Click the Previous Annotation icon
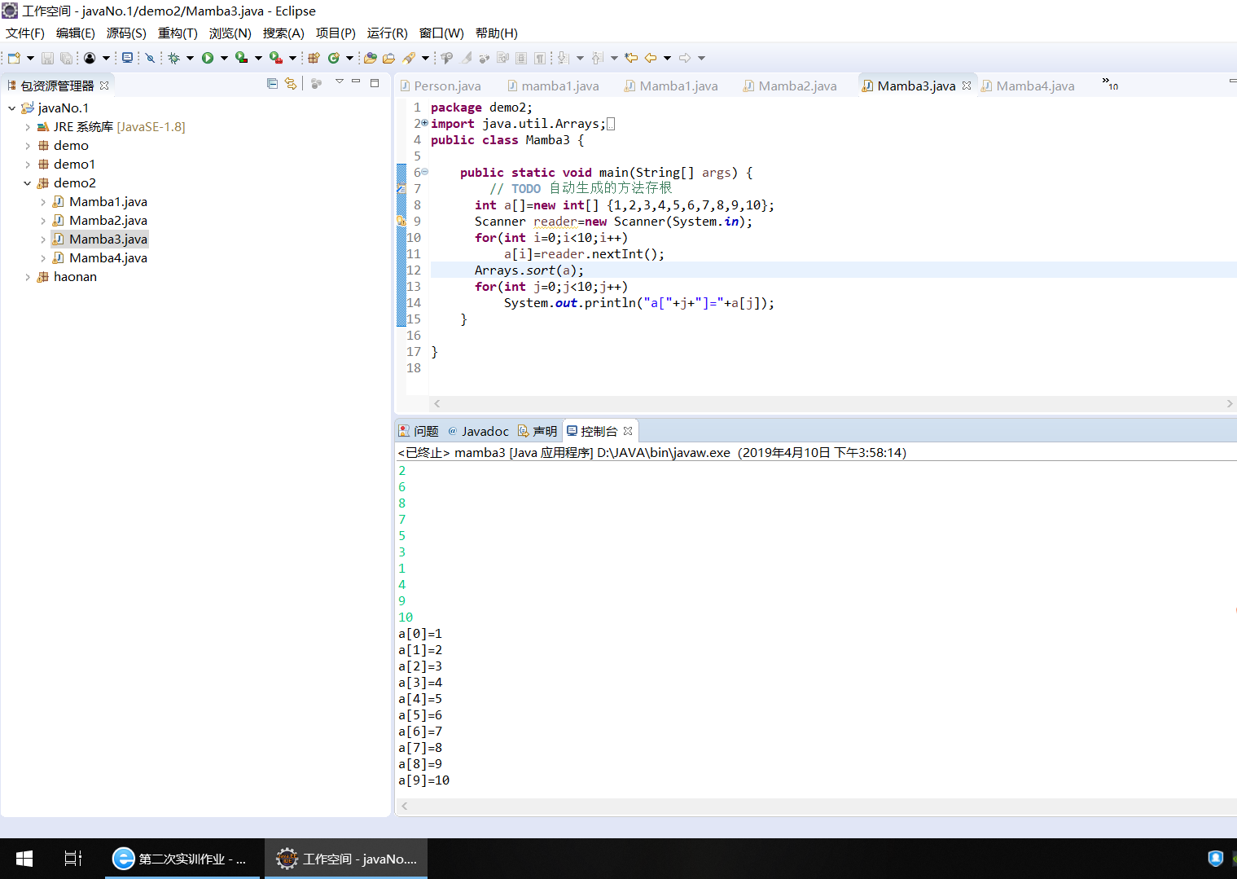 (598, 58)
